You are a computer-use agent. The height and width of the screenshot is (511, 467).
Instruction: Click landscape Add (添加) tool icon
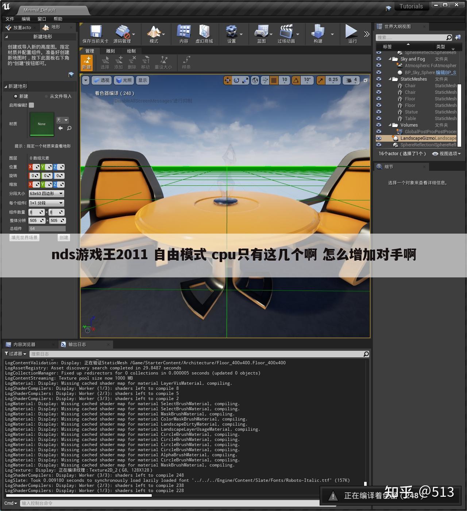pyautogui.click(x=119, y=60)
